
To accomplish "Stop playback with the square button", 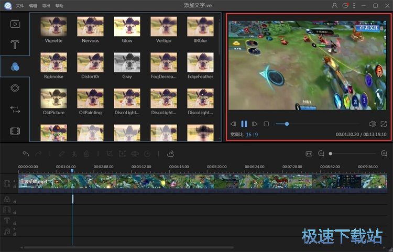I will click(x=266, y=124).
